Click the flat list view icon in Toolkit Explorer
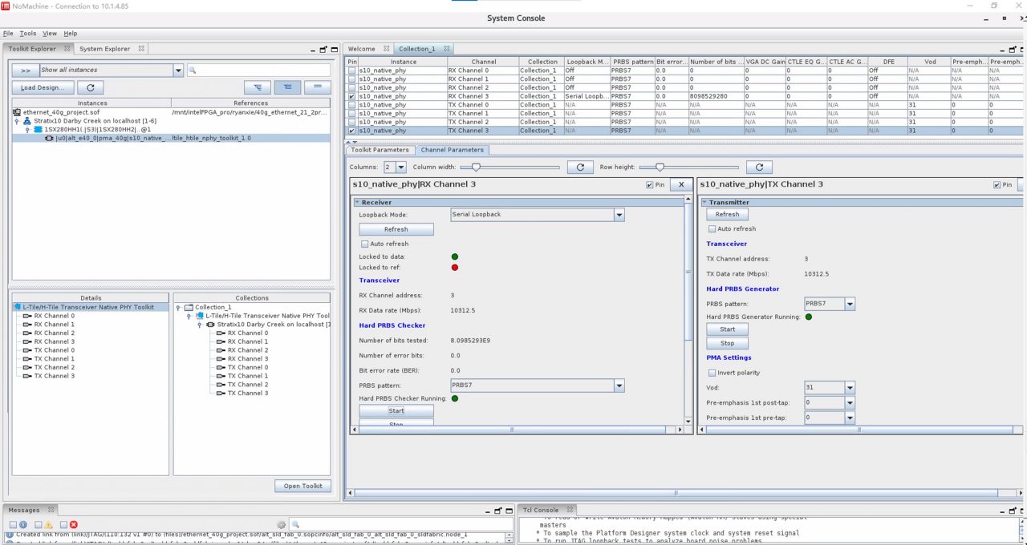Viewport: 1027px width, 545px height. click(x=318, y=87)
